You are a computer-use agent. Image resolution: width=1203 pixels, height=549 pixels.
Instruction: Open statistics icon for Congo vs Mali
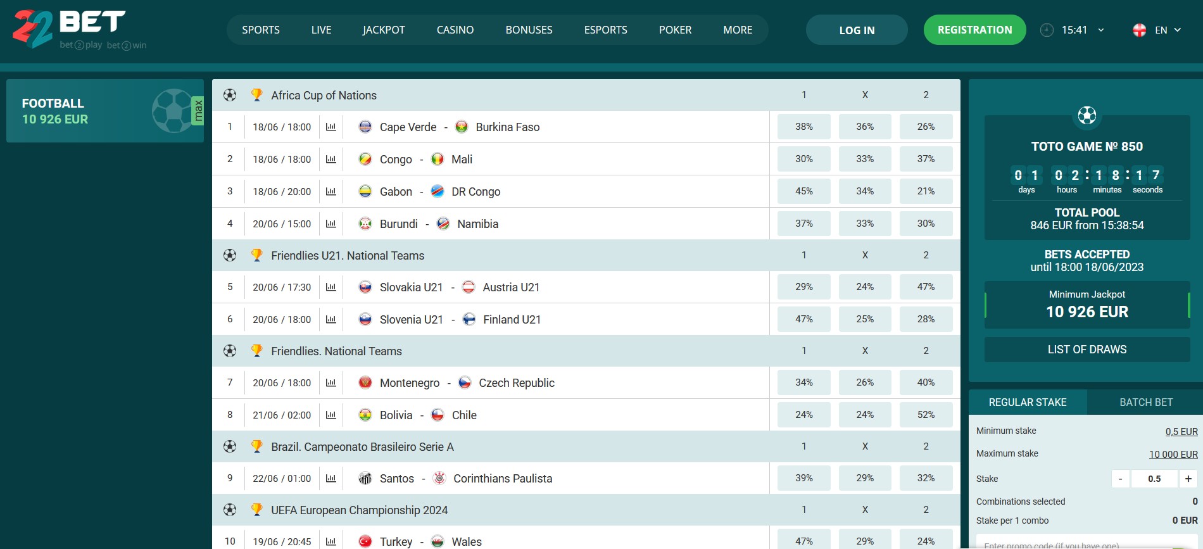[x=331, y=159]
